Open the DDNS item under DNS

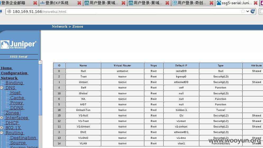pyautogui.click(x=17, y=108)
